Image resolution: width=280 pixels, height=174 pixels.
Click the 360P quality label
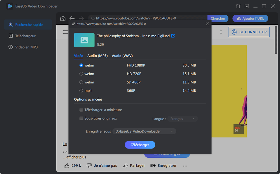coord(131,91)
